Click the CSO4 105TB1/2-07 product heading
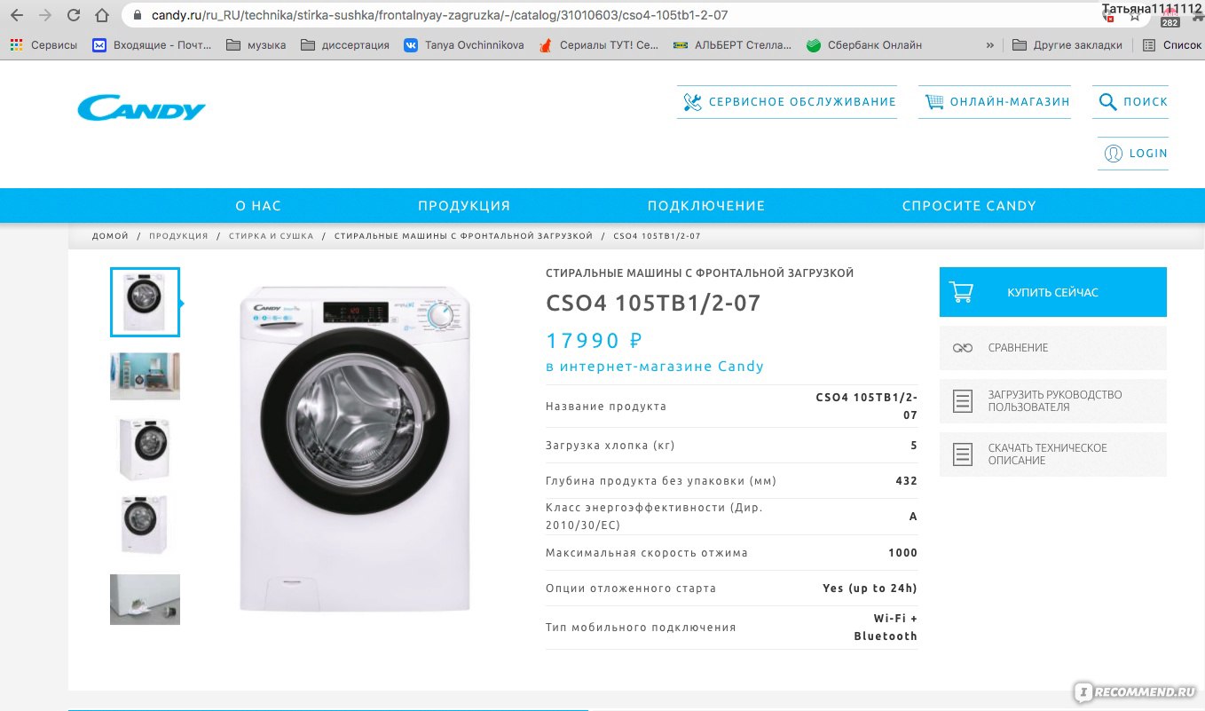1205x711 pixels. click(x=653, y=303)
